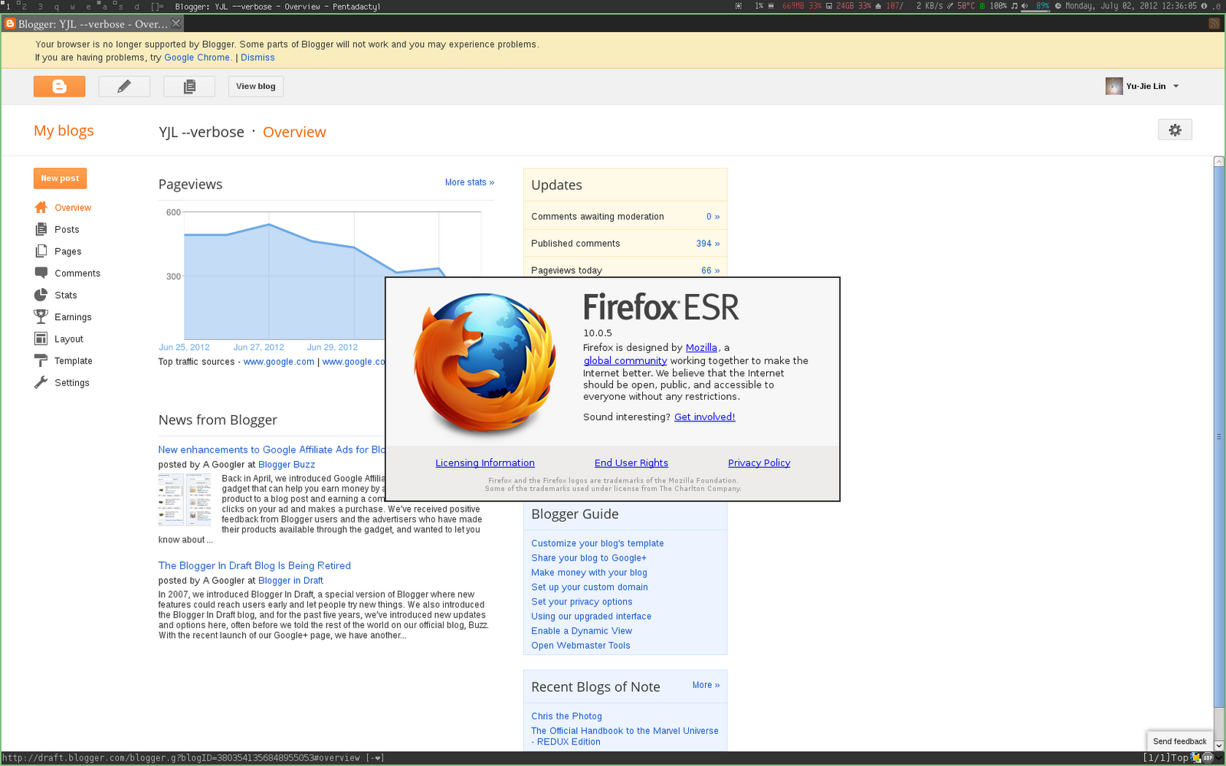
Task: Open Make money with your blog guide
Action: [x=589, y=572]
